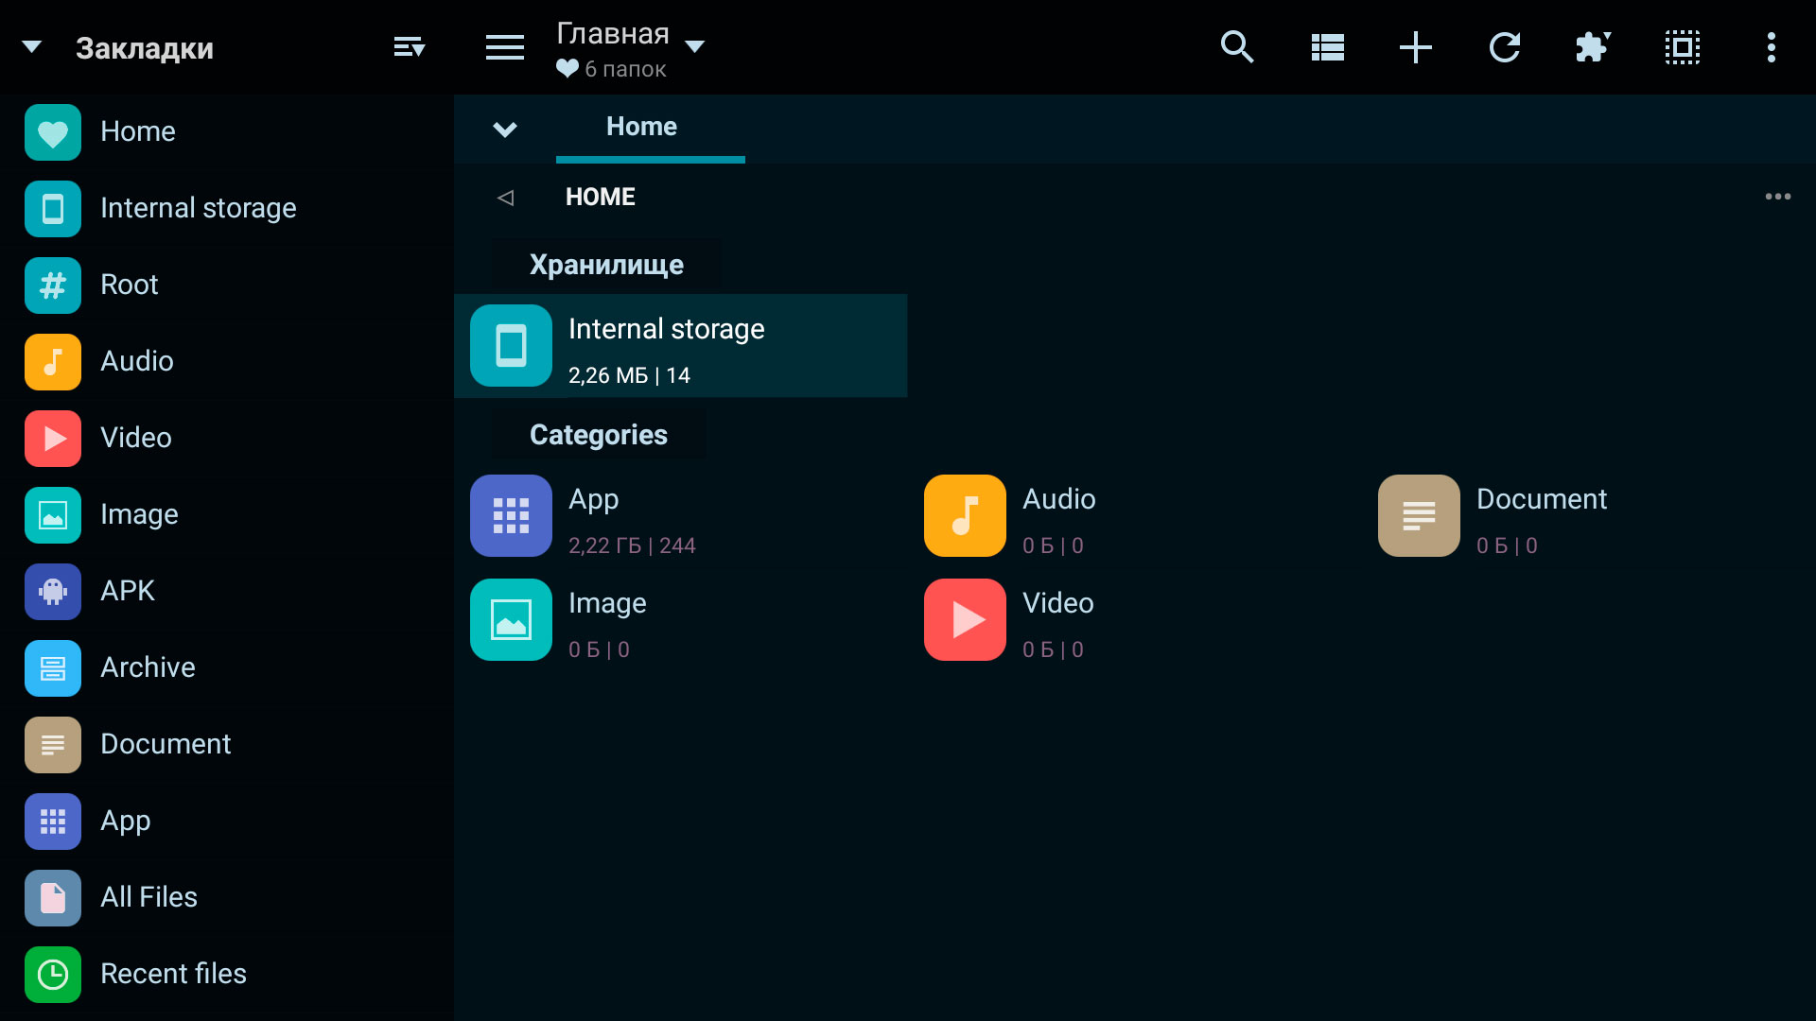This screenshot has width=1816, height=1021.
Task: Go back using the triangle beside HOME
Action: [505, 197]
